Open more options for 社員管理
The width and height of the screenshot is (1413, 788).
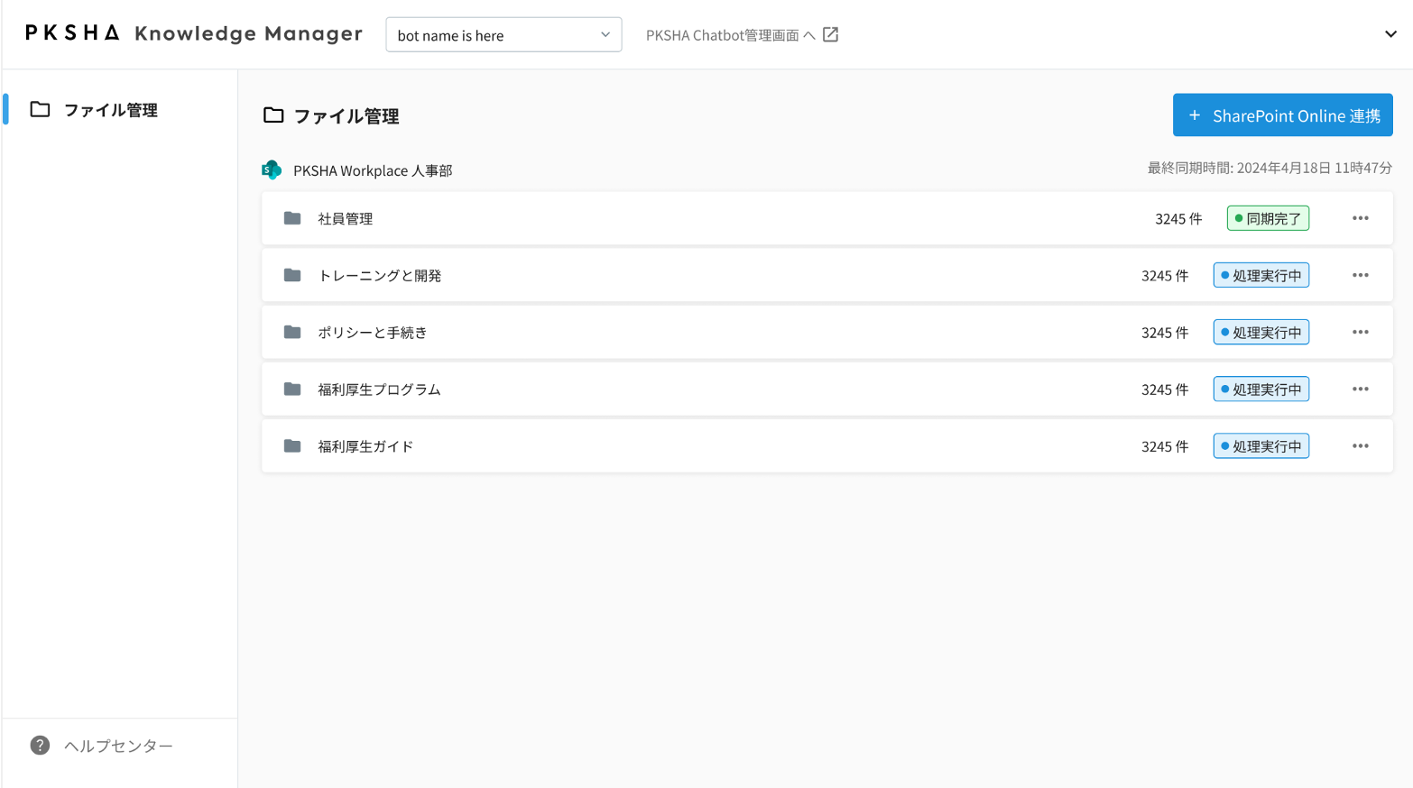click(1361, 218)
